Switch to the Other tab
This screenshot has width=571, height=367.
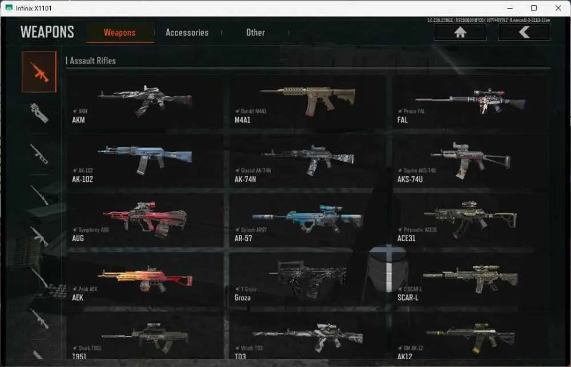coord(255,33)
